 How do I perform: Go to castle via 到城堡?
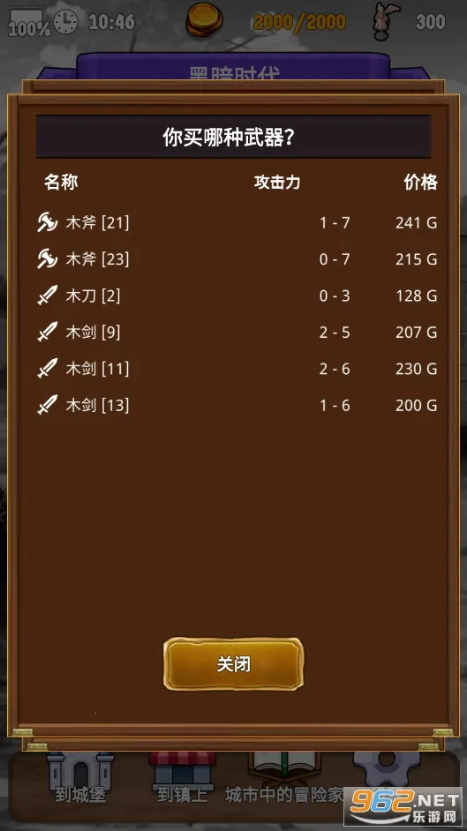(80, 776)
